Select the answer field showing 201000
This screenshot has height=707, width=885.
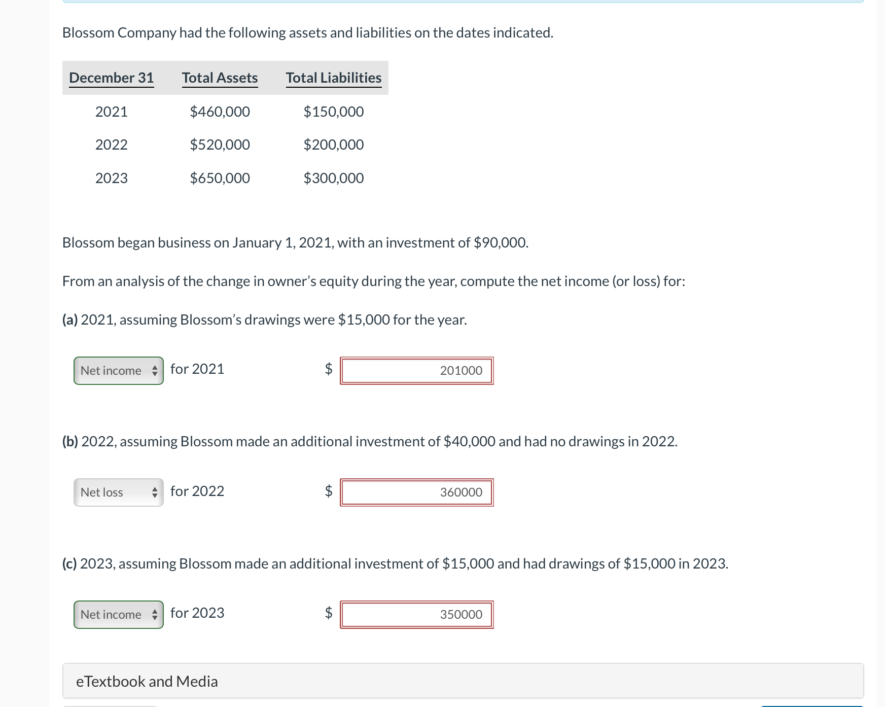417,371
